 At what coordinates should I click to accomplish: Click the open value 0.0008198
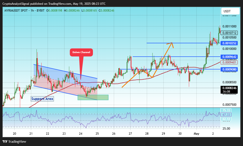pos(55,11)
